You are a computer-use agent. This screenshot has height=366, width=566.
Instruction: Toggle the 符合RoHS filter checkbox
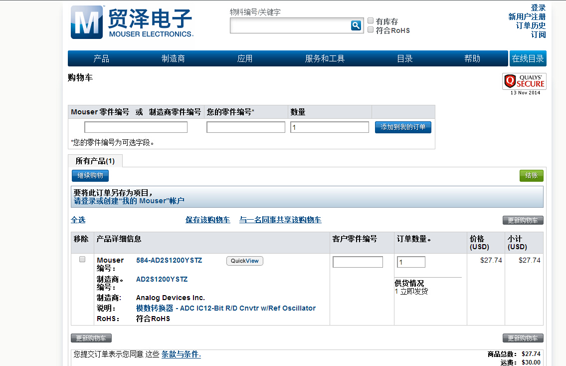[371, 29]
